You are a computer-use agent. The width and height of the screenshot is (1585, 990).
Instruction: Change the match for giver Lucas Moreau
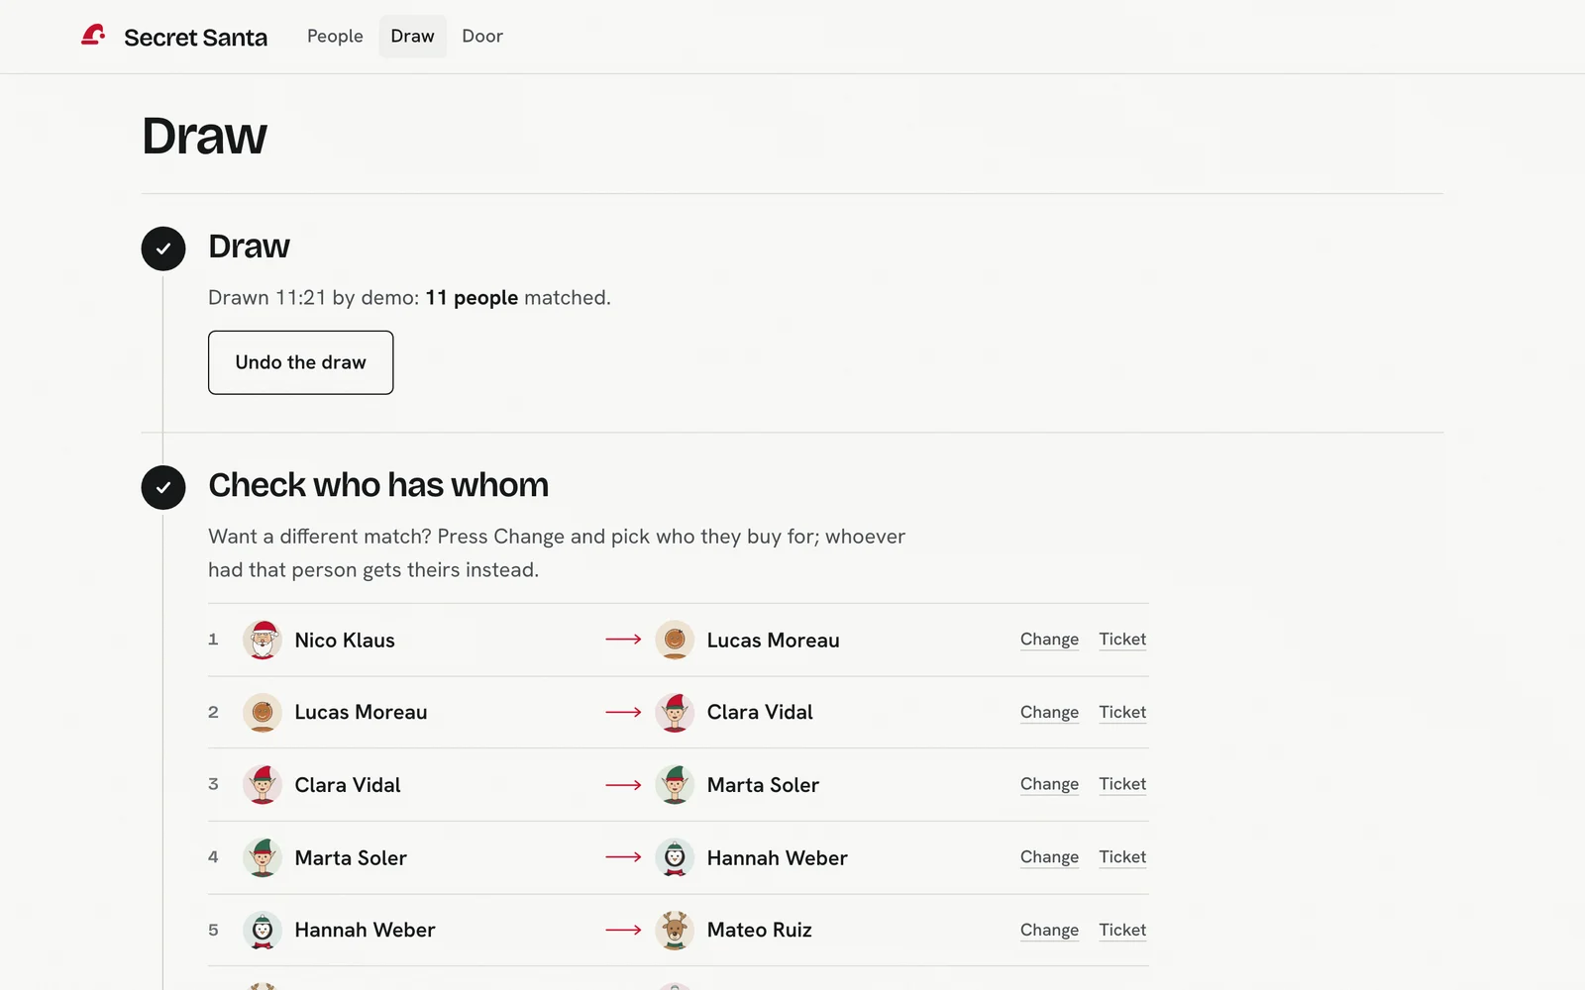click(1049, 712)
